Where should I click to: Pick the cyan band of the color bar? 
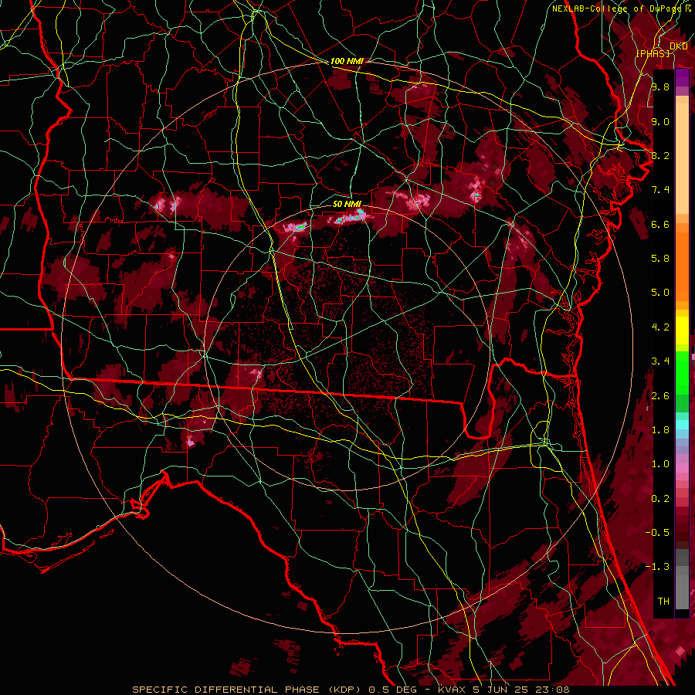682,425
